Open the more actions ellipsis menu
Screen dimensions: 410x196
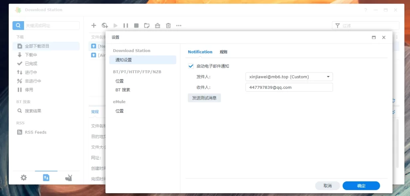click(179, 25)
